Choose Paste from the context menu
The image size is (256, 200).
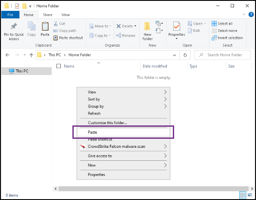123,132
